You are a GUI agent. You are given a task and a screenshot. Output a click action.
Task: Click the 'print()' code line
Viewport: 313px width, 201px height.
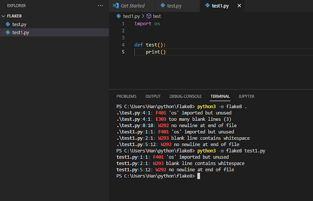tap(156, 52)
